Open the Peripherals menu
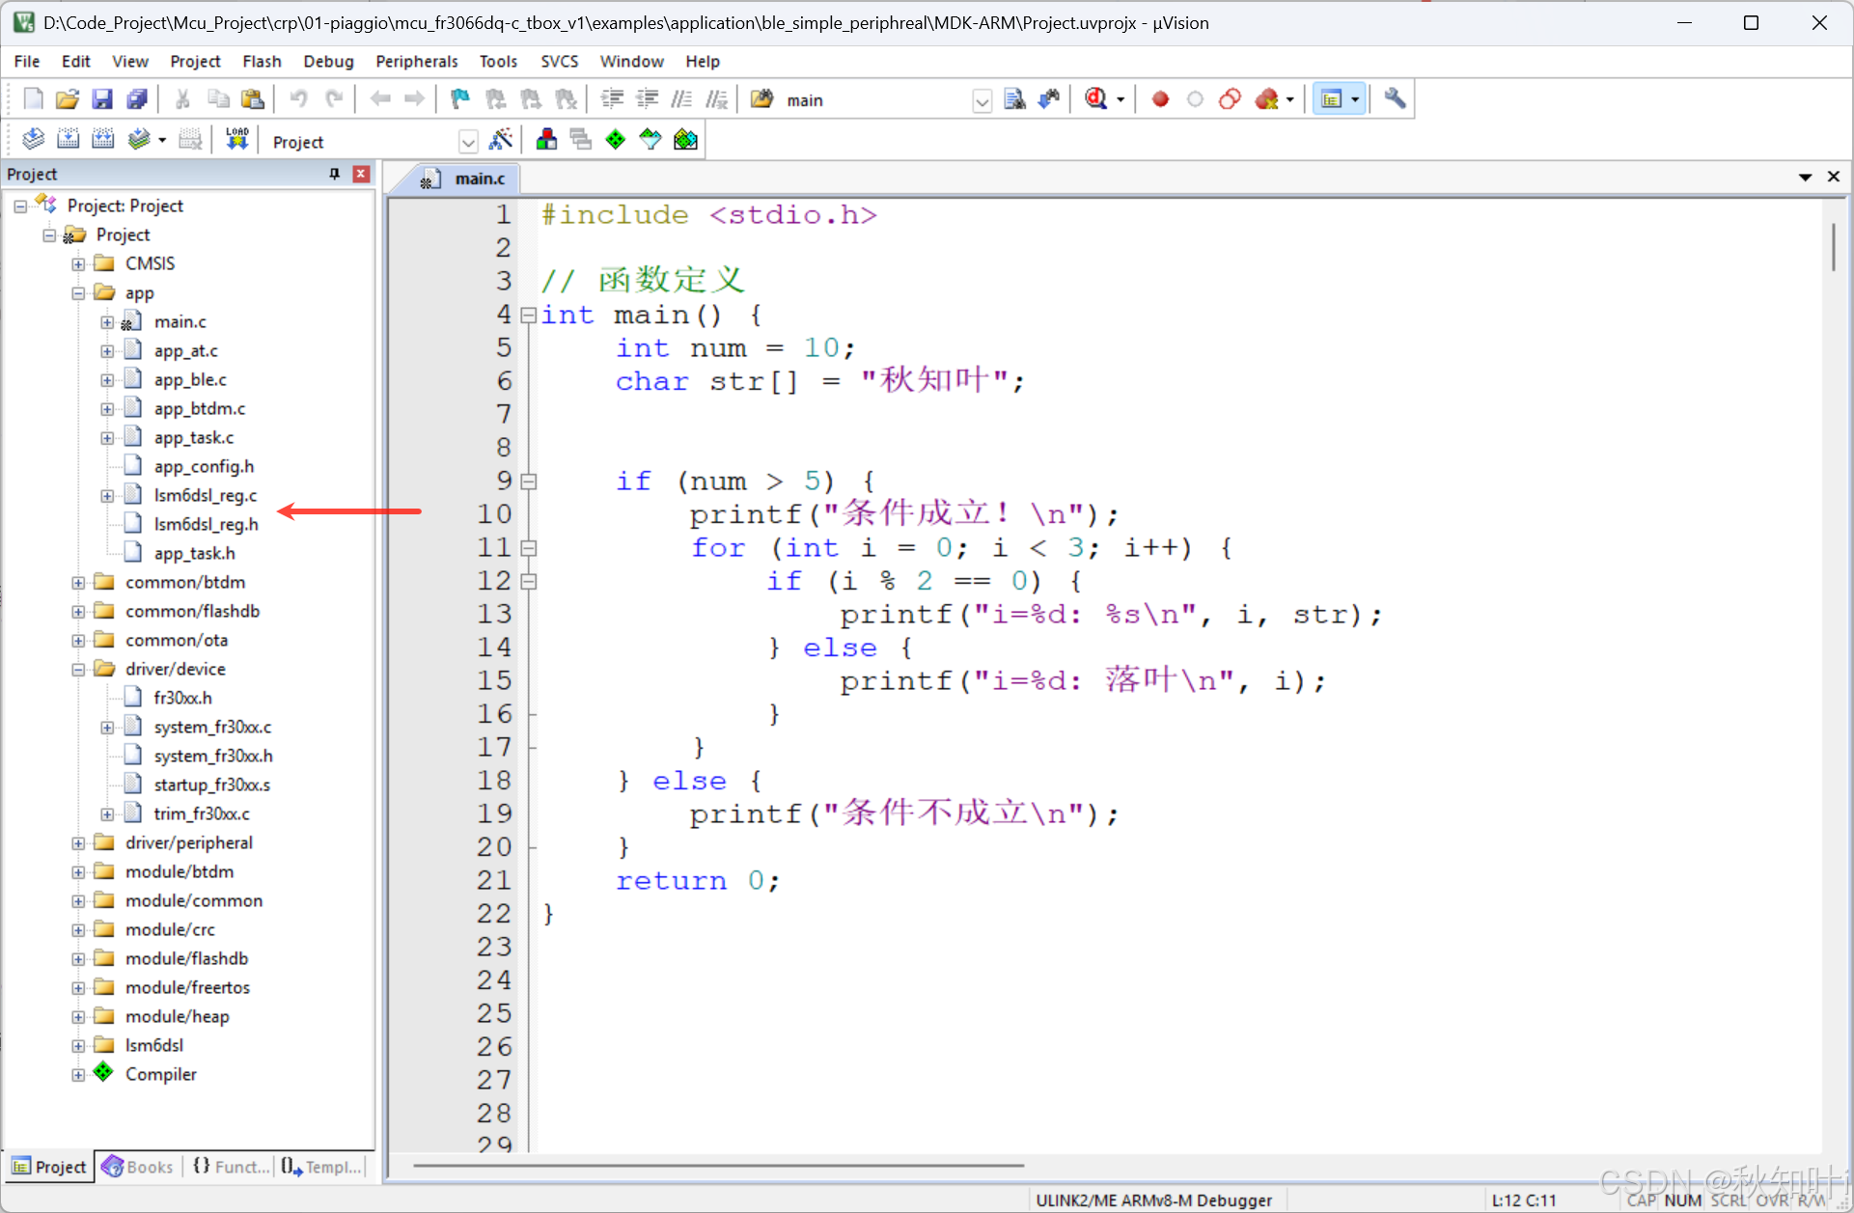Screen dimensions: 1854x1213 [416, 61]
